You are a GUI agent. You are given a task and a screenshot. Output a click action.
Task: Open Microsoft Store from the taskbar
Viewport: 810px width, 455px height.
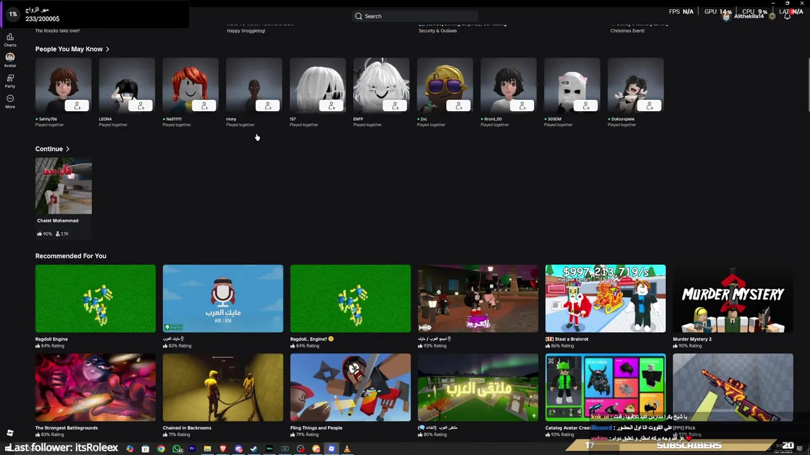(x=146, y=449)
